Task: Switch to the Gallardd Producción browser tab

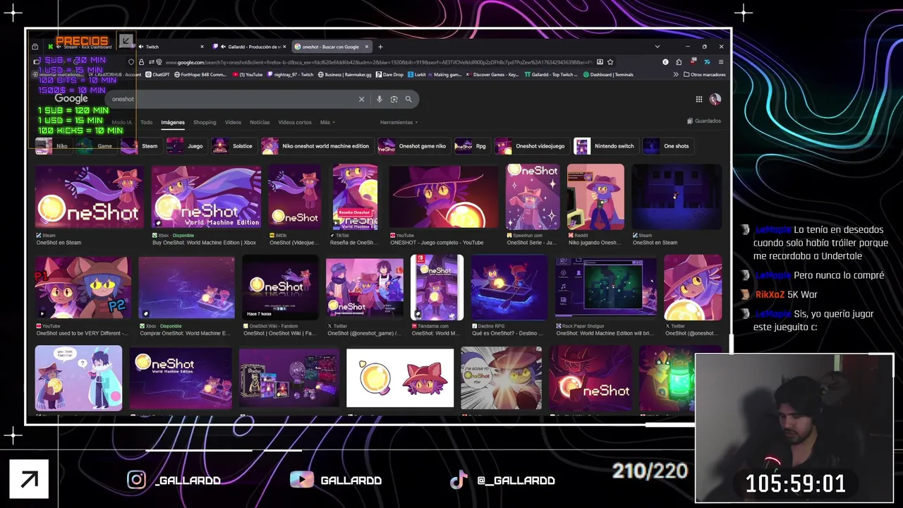Action: 250,47
